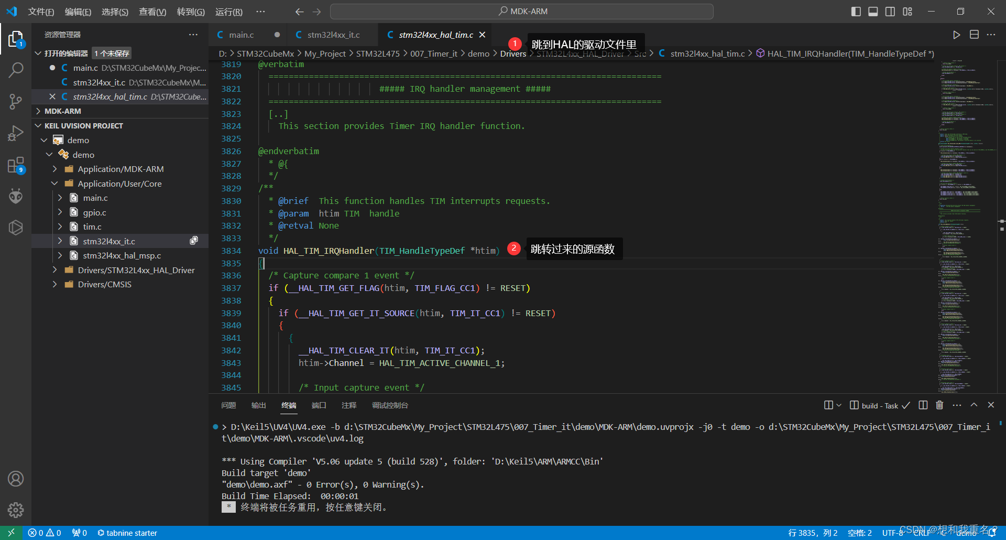1006x540 pixels.
Task: Click the code minimap overview
Action: (x=967, y=225)
